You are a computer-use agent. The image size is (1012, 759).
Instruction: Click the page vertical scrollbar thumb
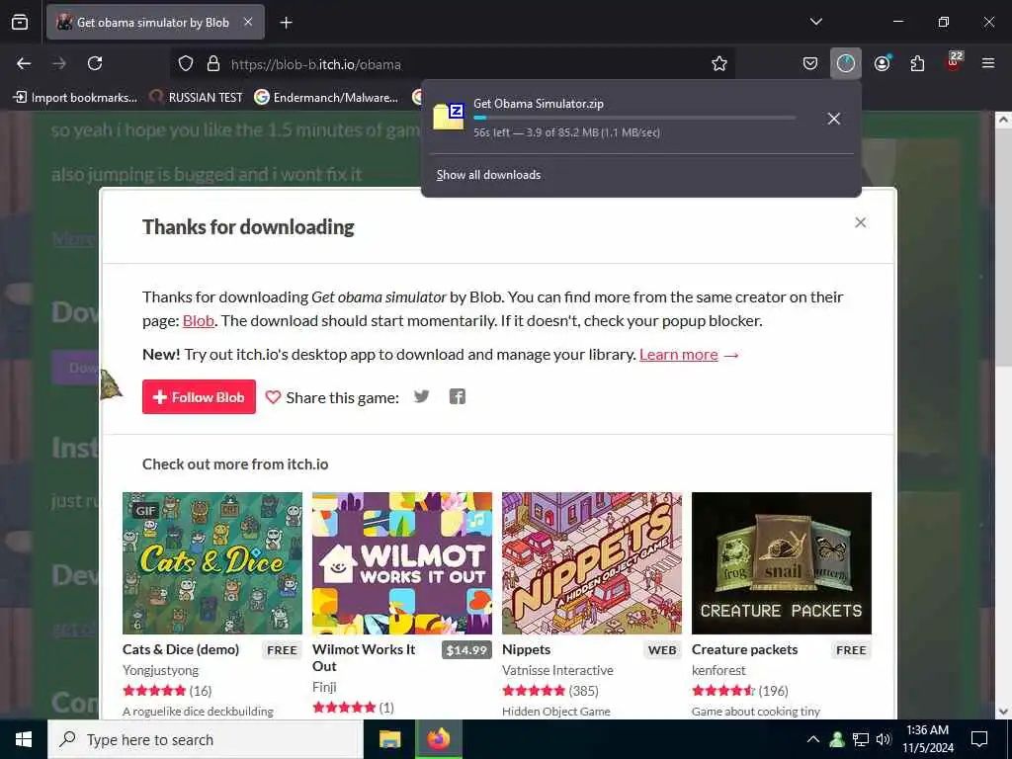tap(1002, 248)
